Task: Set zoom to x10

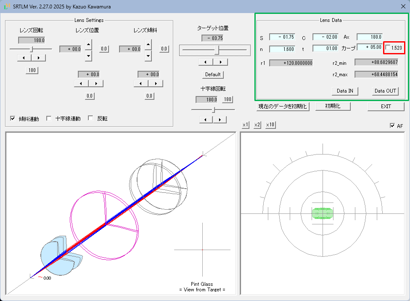Action: point(270,125)
